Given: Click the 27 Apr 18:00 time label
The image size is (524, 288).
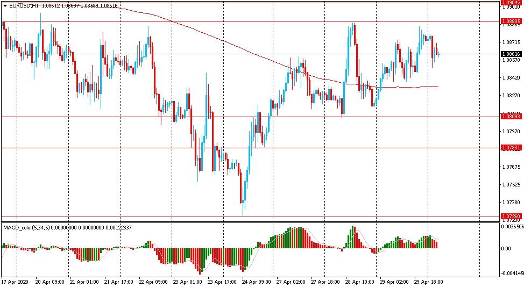Looking at the screenshot, I should click(x=325, y=282).
